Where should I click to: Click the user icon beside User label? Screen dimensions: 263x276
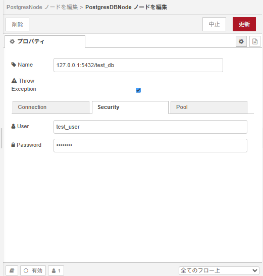pos(14,126)
